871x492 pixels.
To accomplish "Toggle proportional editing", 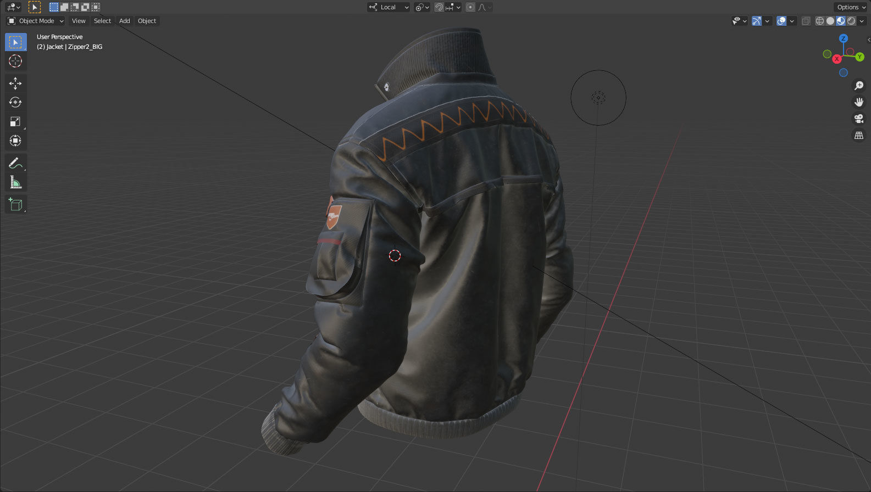I will coord(470,7).
